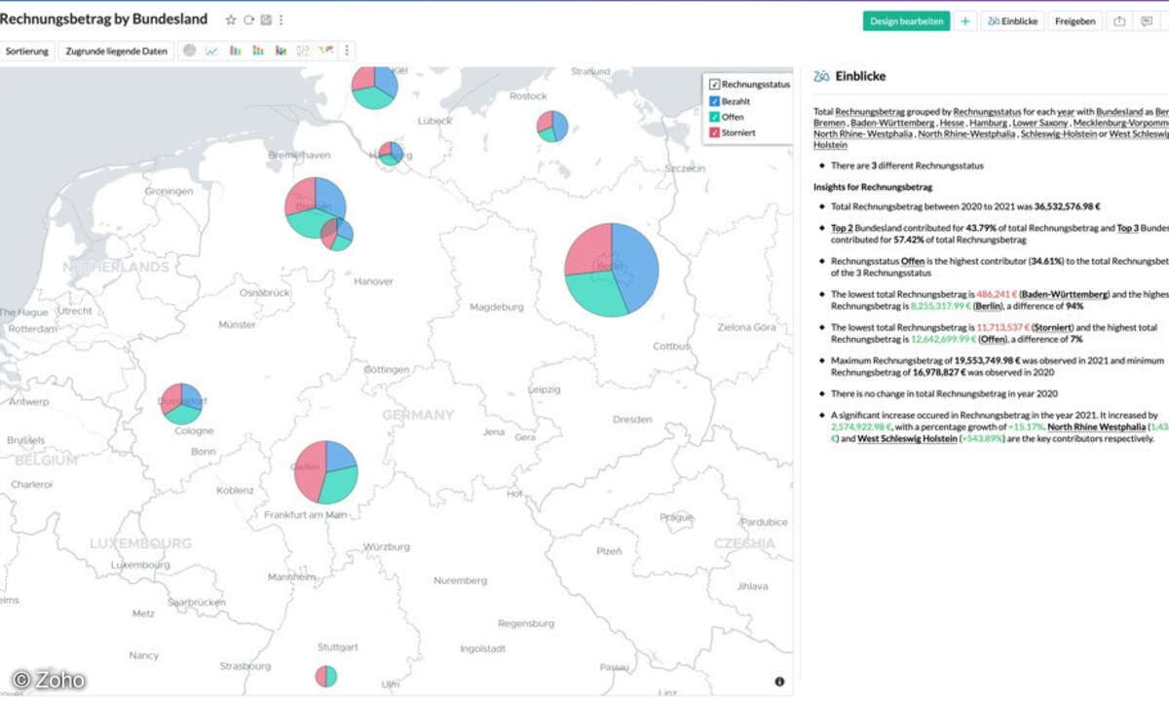Screen dimensions: 1169x701
Task: Click the Hanover label on the map
Action: [373, 281]
